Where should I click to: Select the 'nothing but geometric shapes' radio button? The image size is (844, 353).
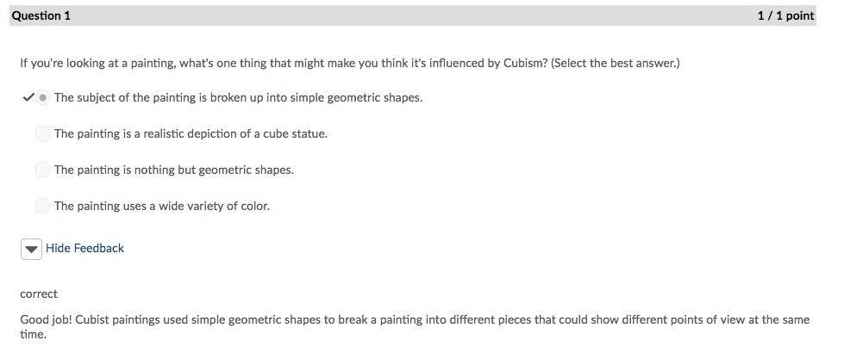tap(42, 170)
